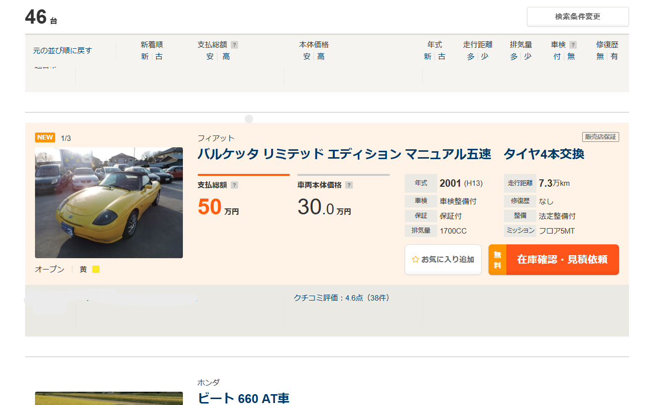Click the 7.3万km mileage value
Viewport: 666px width, 405px height.
pos(554,183)
